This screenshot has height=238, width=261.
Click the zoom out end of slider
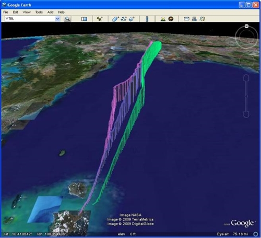coord(246,114)
